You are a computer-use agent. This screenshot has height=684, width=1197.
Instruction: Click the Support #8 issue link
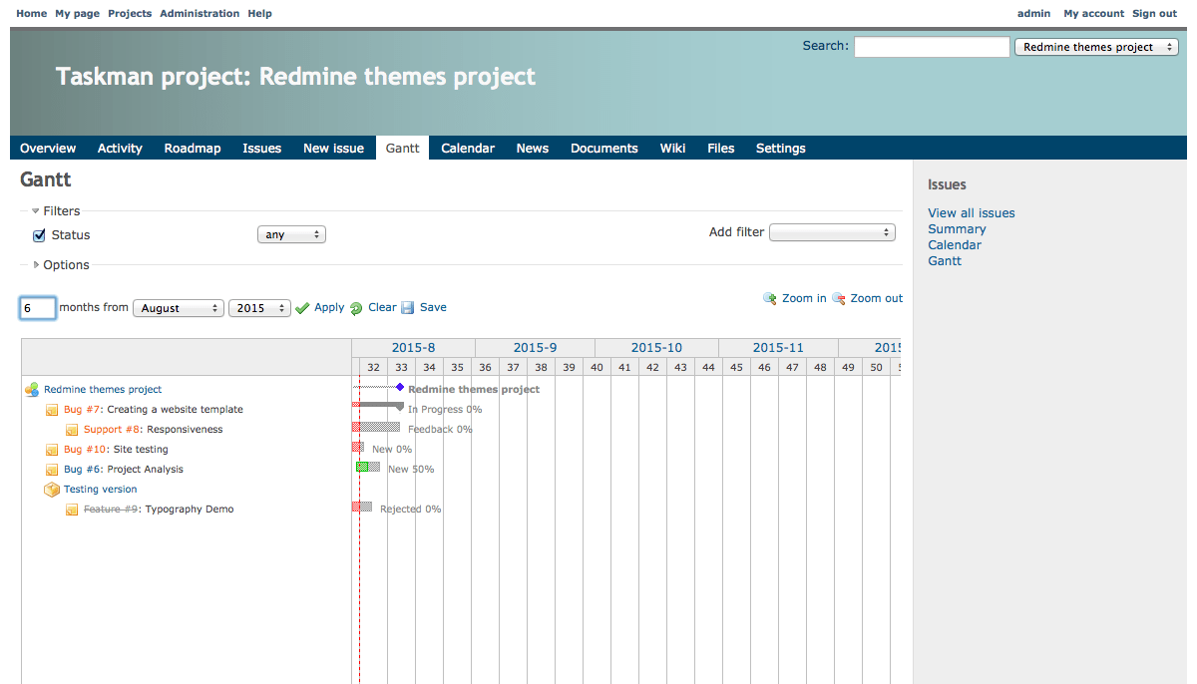click(112, 430)
